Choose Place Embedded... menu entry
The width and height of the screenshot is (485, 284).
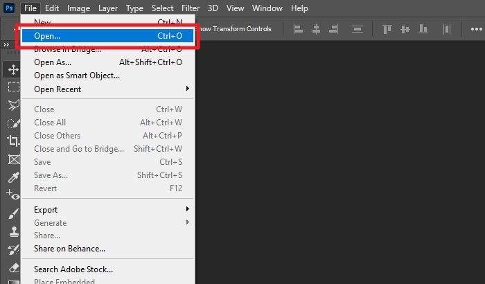(107, 281)
